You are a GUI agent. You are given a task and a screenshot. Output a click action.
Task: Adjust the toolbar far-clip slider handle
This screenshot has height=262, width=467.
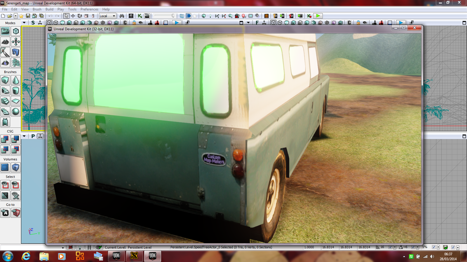click(173, 16)
